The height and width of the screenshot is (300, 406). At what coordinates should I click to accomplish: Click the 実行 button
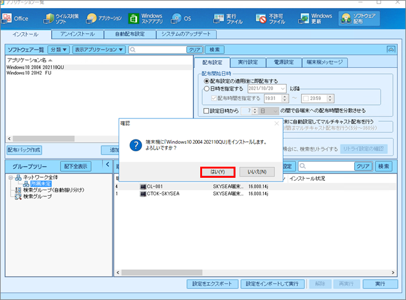[380, 284]
